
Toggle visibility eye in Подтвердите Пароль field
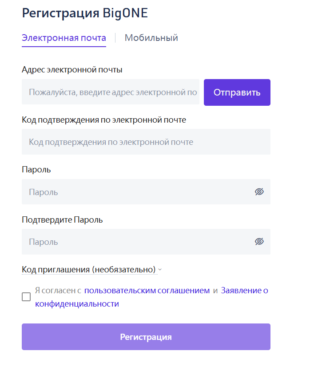[259, 241]
